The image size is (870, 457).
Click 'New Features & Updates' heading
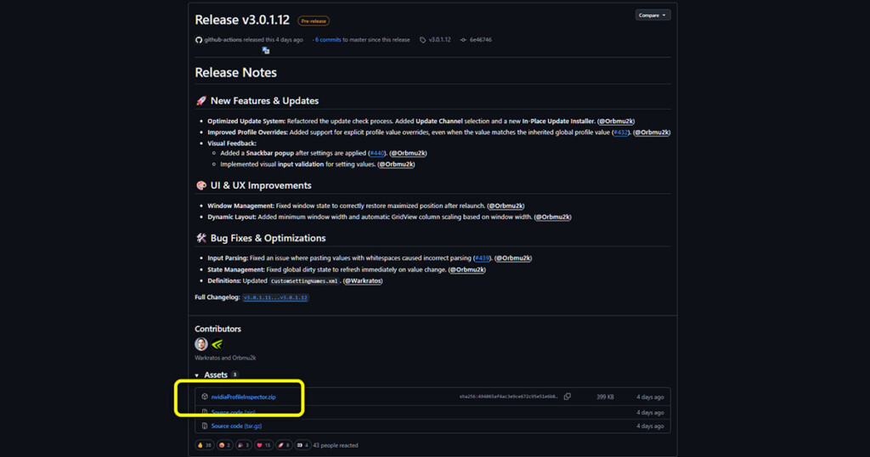coord(265,101)
